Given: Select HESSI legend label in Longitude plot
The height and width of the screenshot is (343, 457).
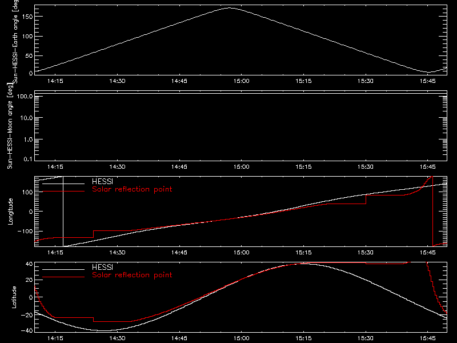Looking at the screenshot, I should [x=102, y=181].
